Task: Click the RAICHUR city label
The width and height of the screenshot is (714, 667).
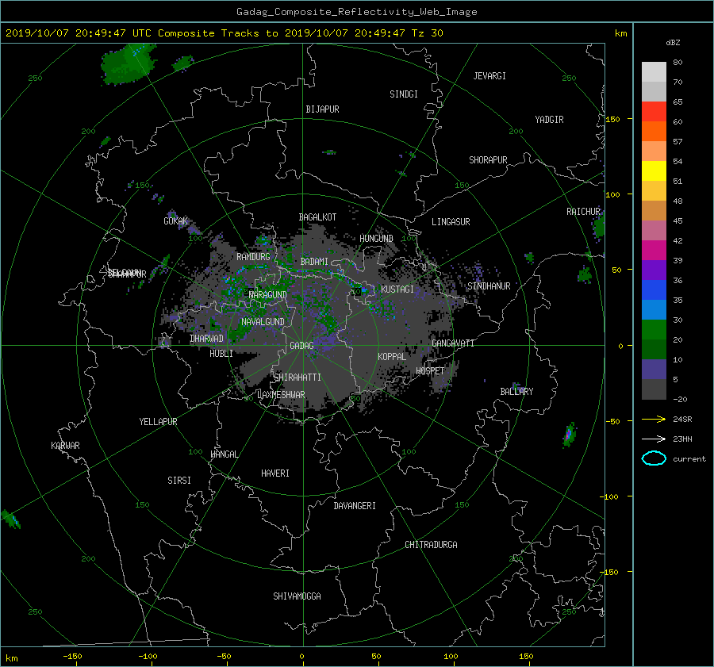Action: coord(583,212)
